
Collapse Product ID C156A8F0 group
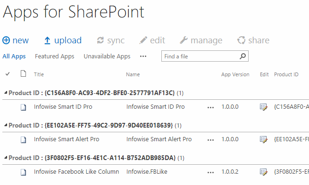click(x=6, y=92)
